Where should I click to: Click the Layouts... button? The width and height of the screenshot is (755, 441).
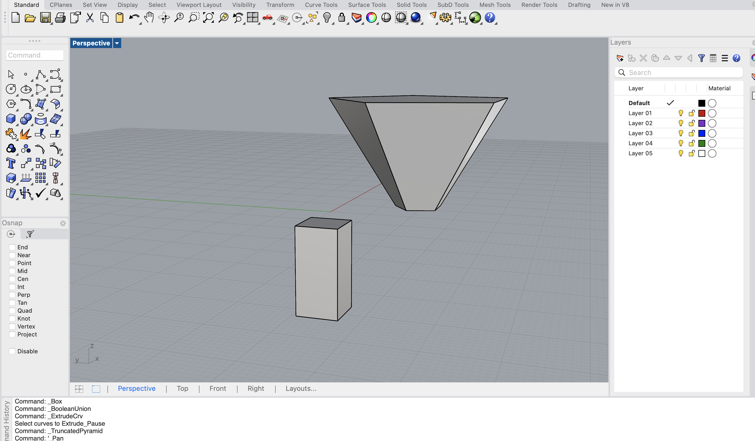pyautogui.click(x=301, y=388)
